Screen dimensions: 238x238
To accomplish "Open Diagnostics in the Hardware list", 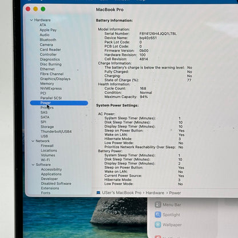I will (50, 59).
